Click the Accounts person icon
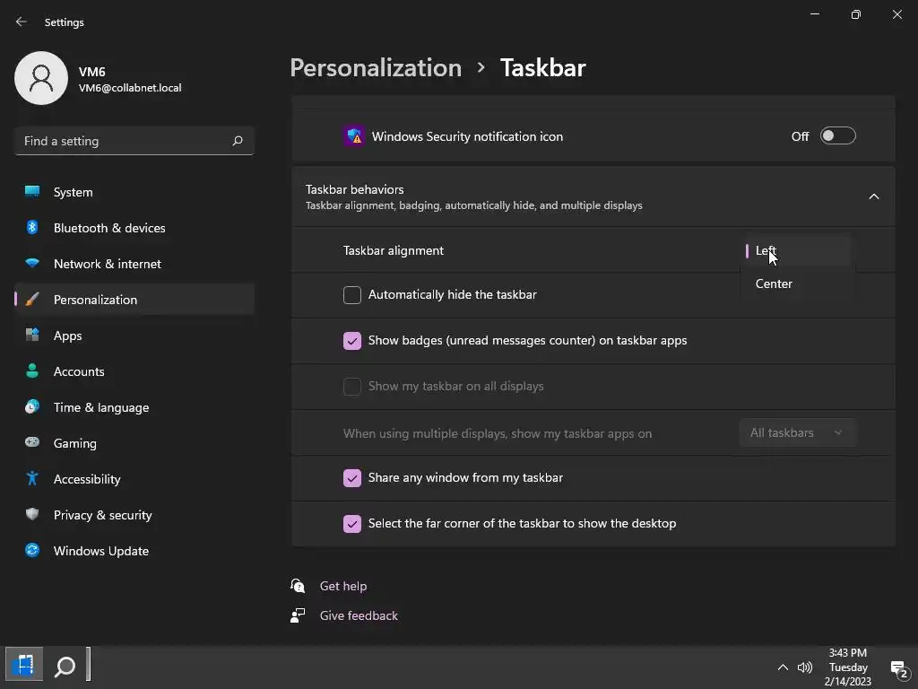Screen dimensions: 918x689 [x=32, y=371]
